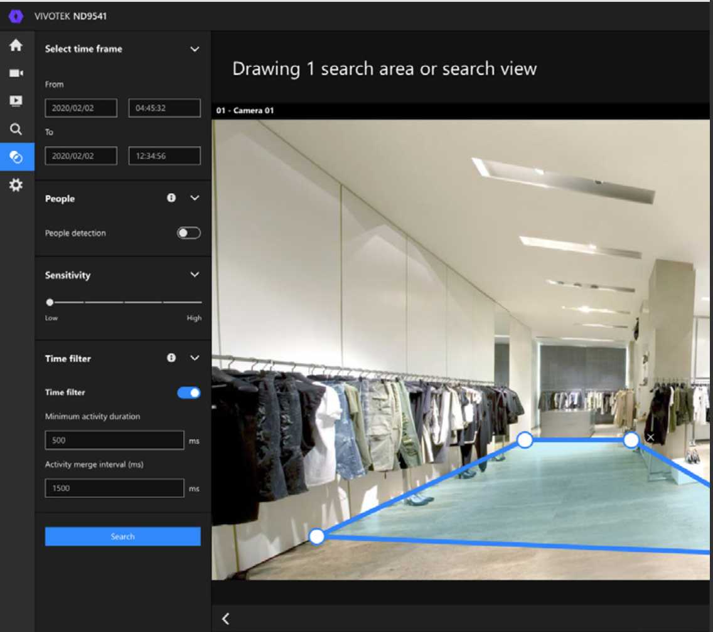Set sensitivity slider to High end
This screenshot has height=632, width=713.
[201, 302]
